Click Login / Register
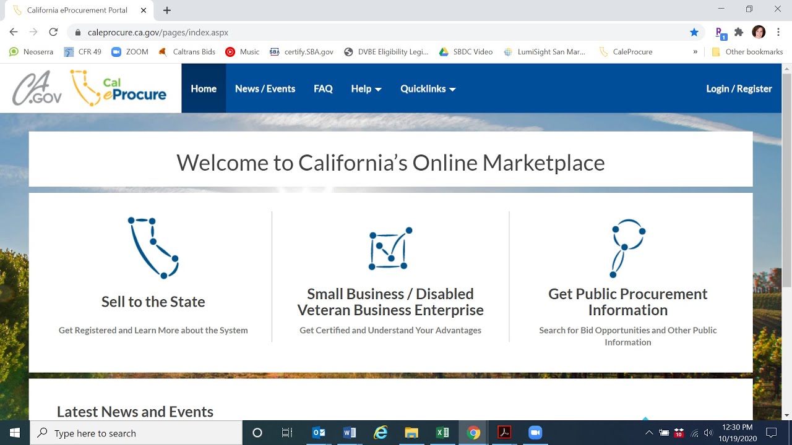 [x=739, y=88]
